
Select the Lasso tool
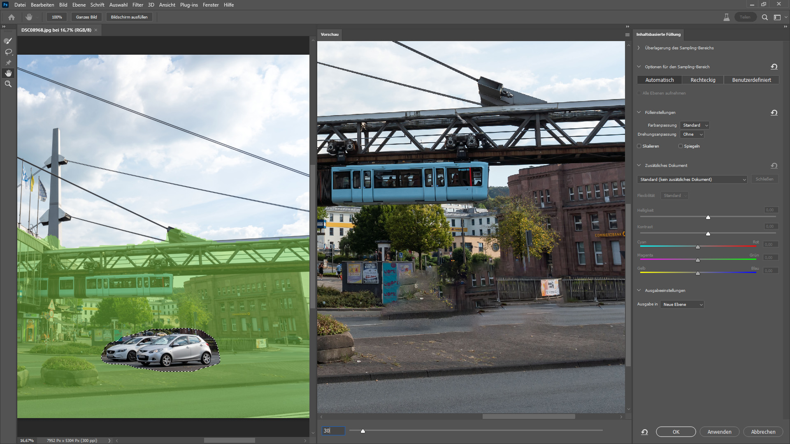click(x=8, y=52)
